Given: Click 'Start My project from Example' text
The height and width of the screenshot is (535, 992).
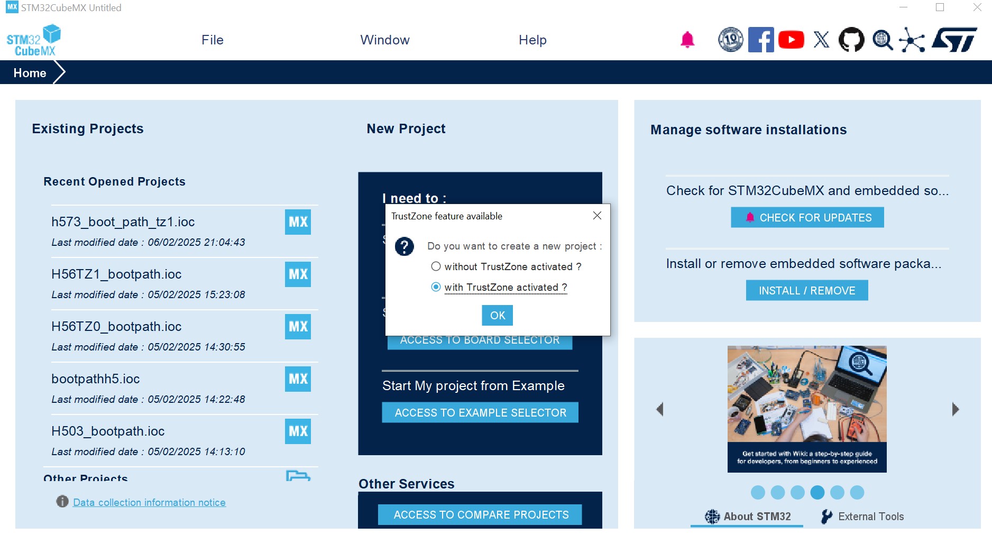Looking at the screenshot, I should (473, 386).
